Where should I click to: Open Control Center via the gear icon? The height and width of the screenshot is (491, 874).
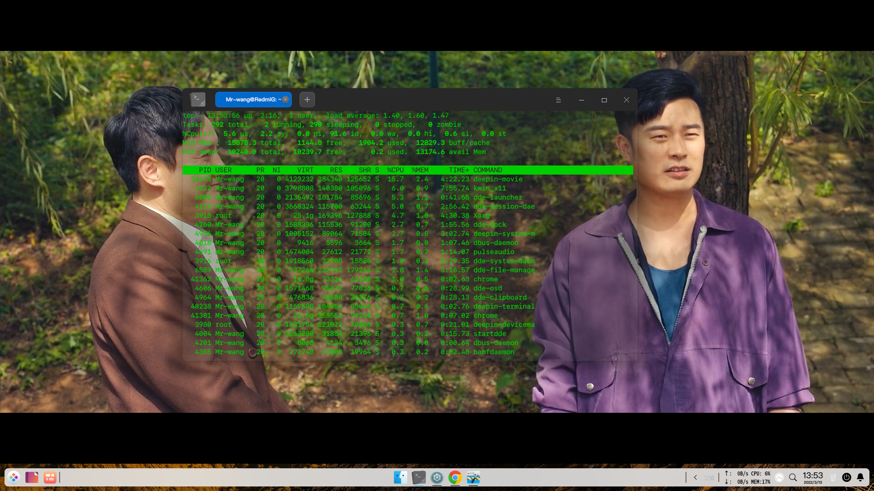438,478
